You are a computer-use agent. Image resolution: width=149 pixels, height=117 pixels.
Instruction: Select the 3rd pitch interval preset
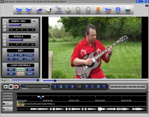coord(22,45)
